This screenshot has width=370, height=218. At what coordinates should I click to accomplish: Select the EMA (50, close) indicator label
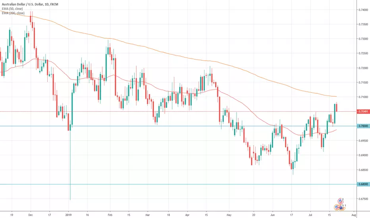(x=12, y=9)
